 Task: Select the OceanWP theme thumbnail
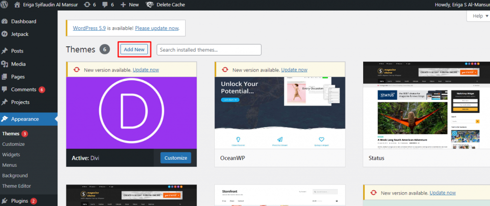[279, 113]
